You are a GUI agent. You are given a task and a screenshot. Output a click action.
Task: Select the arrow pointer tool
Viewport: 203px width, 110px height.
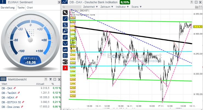(x=65, y=13)
